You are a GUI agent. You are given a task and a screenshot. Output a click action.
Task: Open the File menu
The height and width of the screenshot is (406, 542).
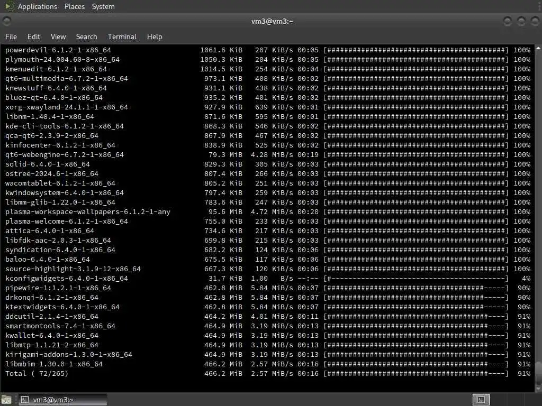[11, 36]
